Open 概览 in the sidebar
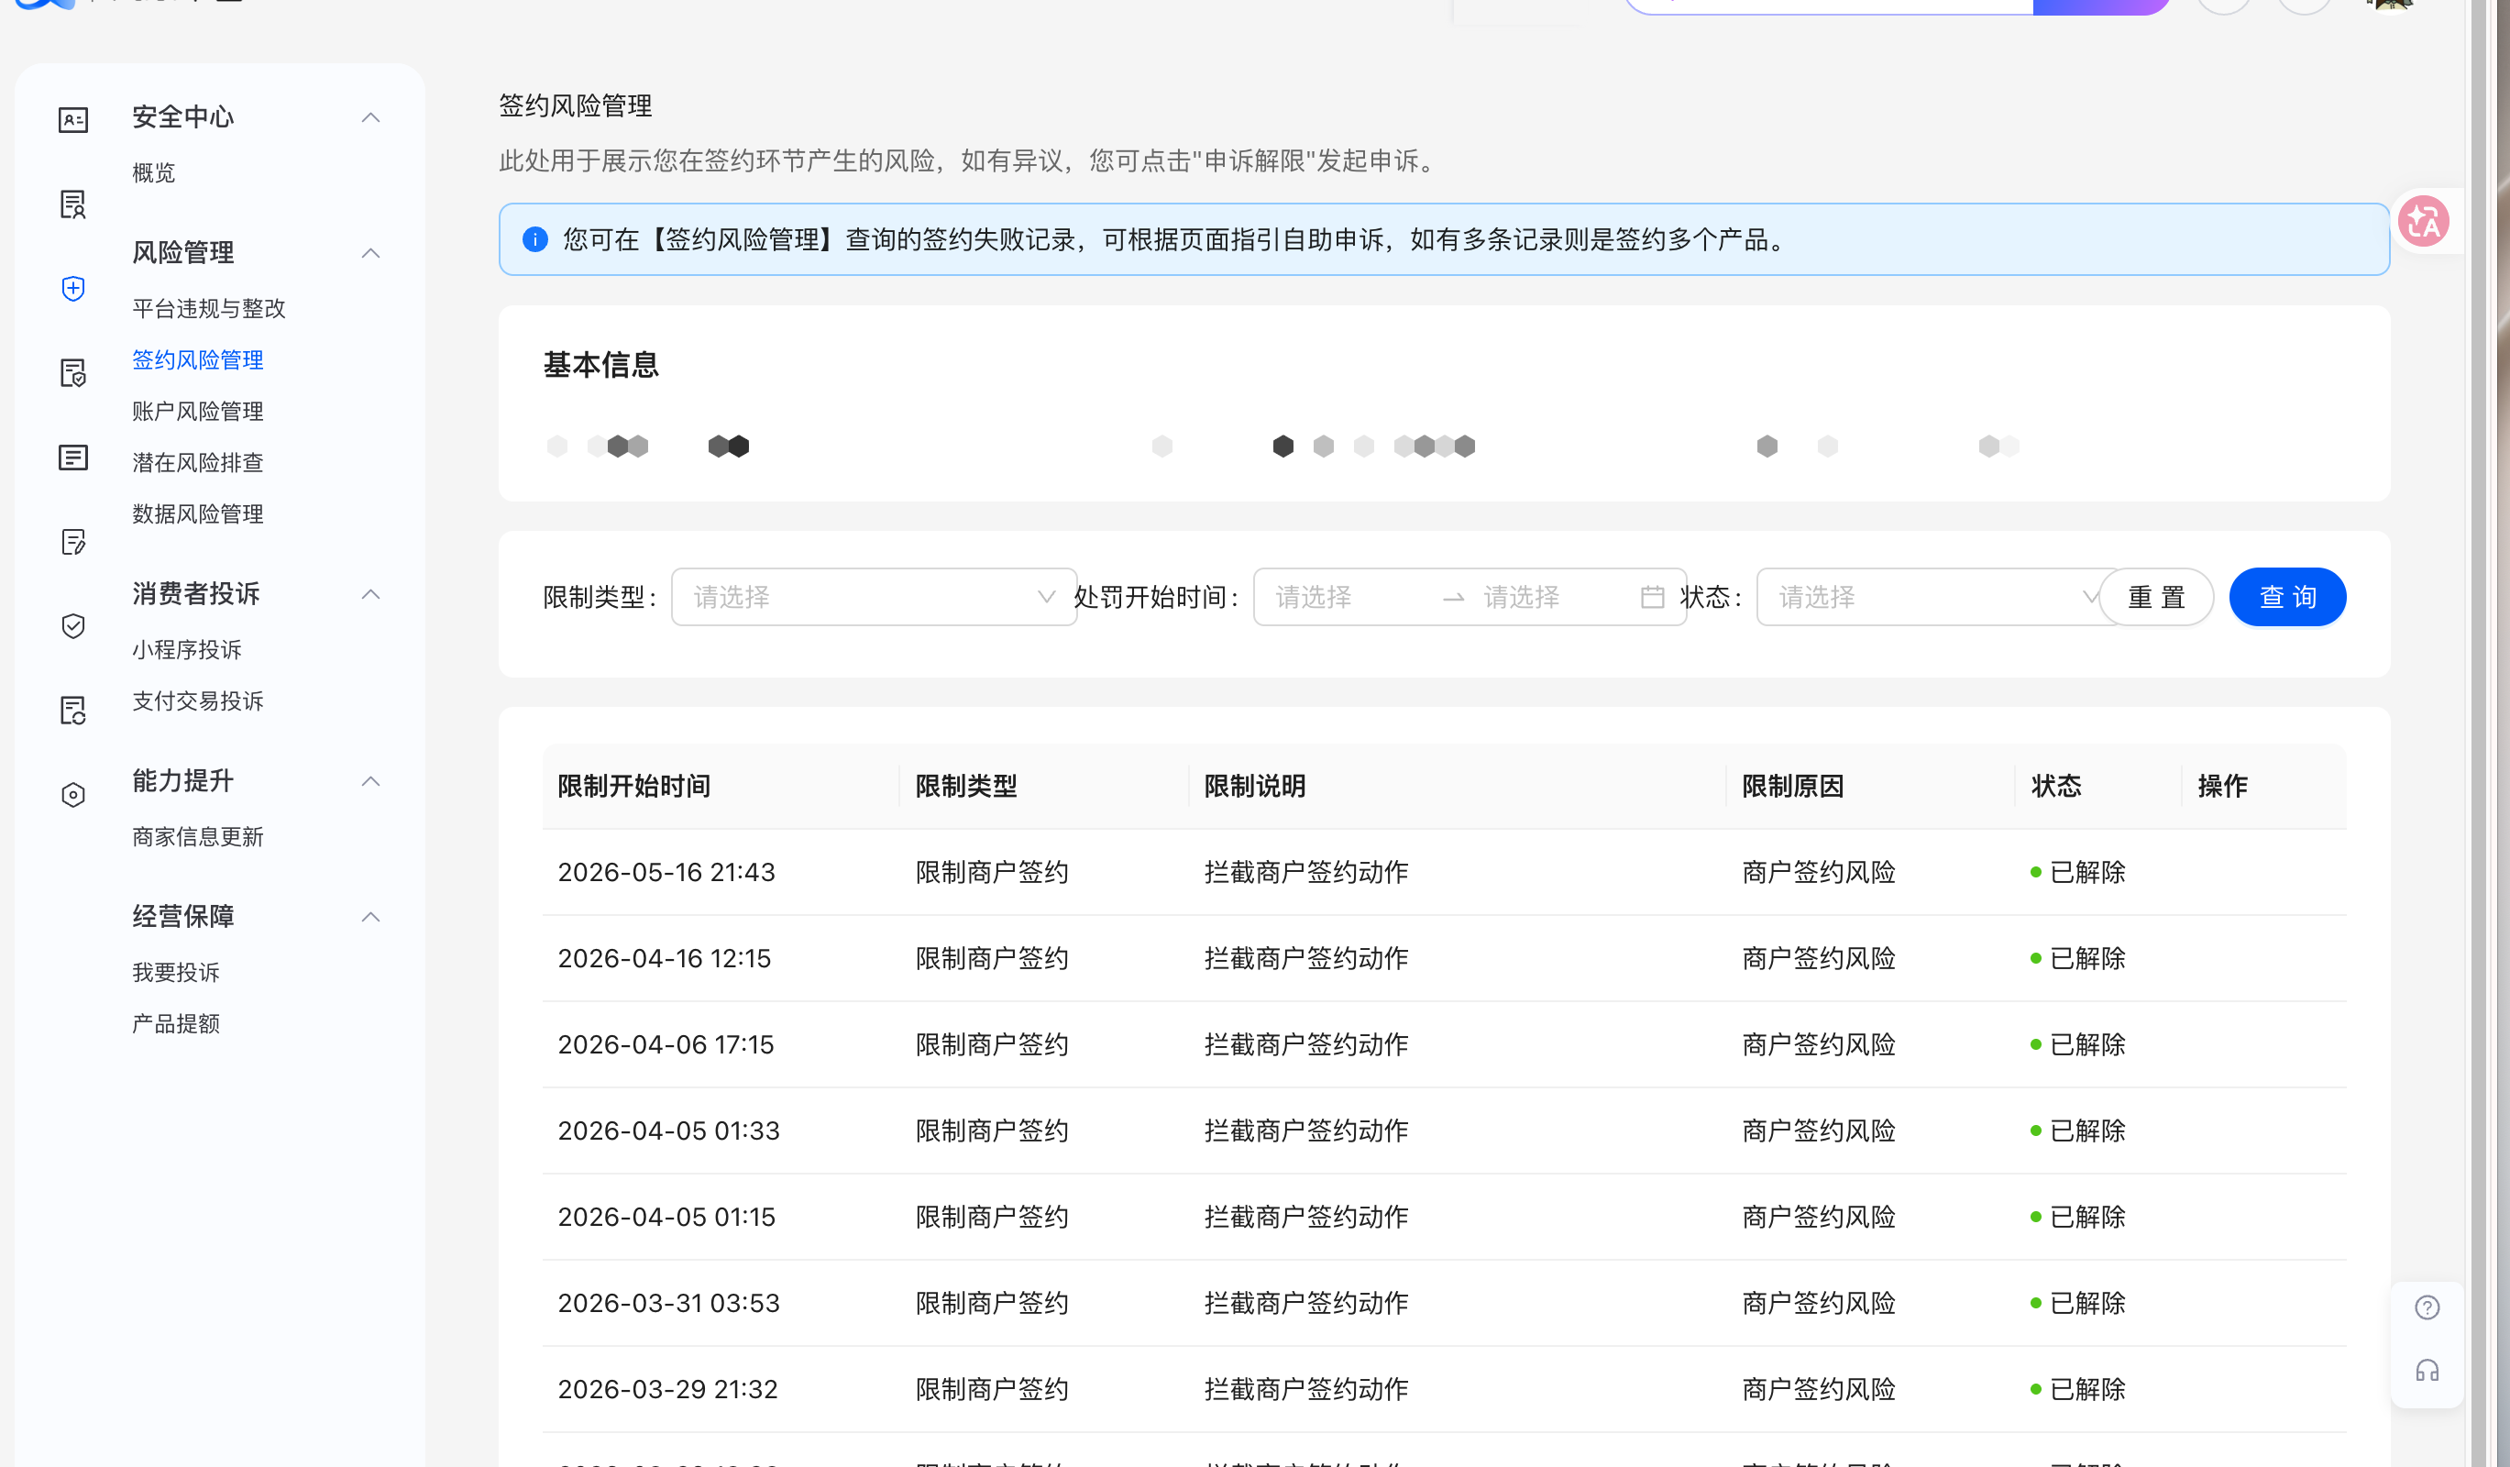This screenshot has width=2510, height=1467. click(x=153, y=172)
